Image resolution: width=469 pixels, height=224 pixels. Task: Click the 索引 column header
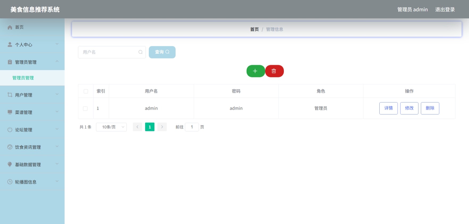(x=101, y=91)
